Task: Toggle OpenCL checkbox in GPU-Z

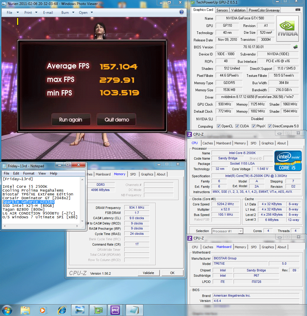Action: click(219, 126)
